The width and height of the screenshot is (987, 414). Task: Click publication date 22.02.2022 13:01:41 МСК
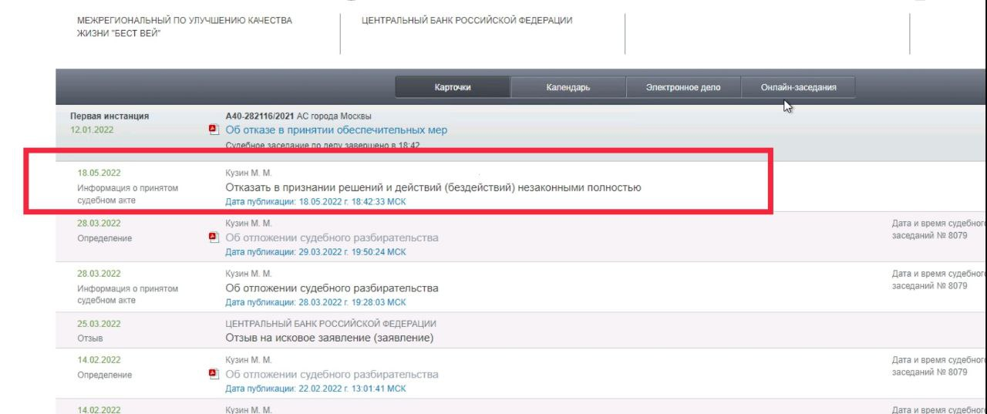[x=315, y=389]
